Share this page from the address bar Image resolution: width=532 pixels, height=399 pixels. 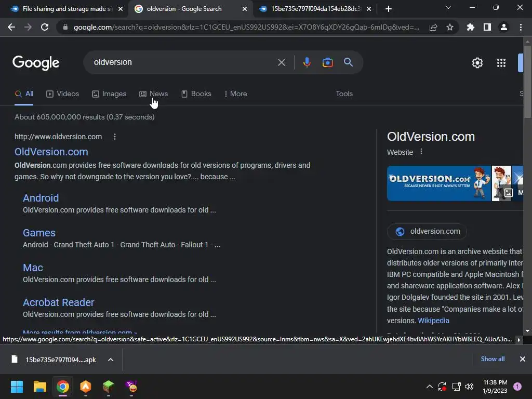click(433, 28)
